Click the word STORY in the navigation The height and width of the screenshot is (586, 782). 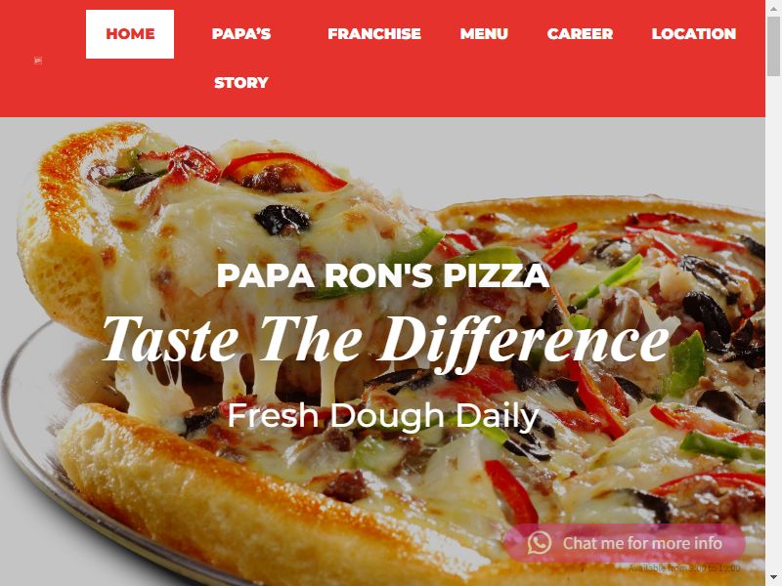coord(241,83)
